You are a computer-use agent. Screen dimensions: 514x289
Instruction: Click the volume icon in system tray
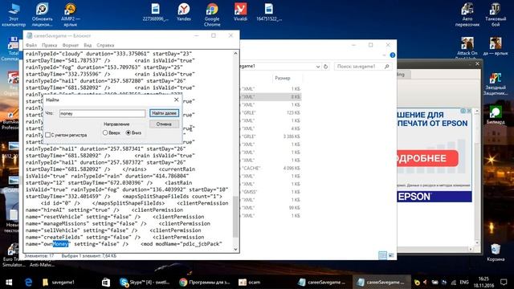pyautogui.click(x=425, y=282)
